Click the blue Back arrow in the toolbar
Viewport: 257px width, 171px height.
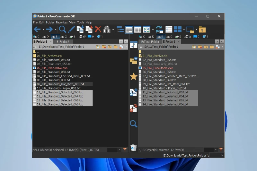coord(37,29)
